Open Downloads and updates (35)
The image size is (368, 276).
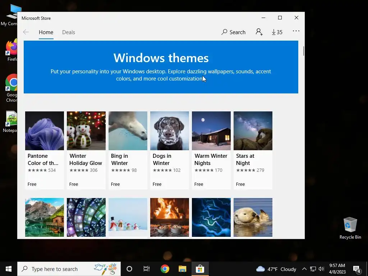[x=277, y=32]
